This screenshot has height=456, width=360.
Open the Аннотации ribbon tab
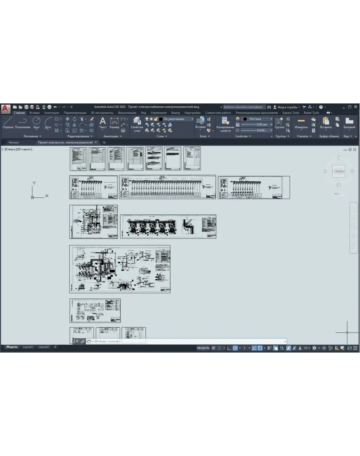(x=51, y=113)
